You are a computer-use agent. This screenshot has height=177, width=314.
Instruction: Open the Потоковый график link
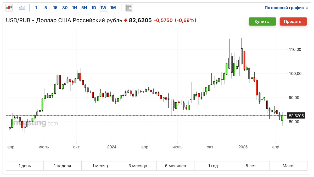pyautogui.click(x=286, y=8)
